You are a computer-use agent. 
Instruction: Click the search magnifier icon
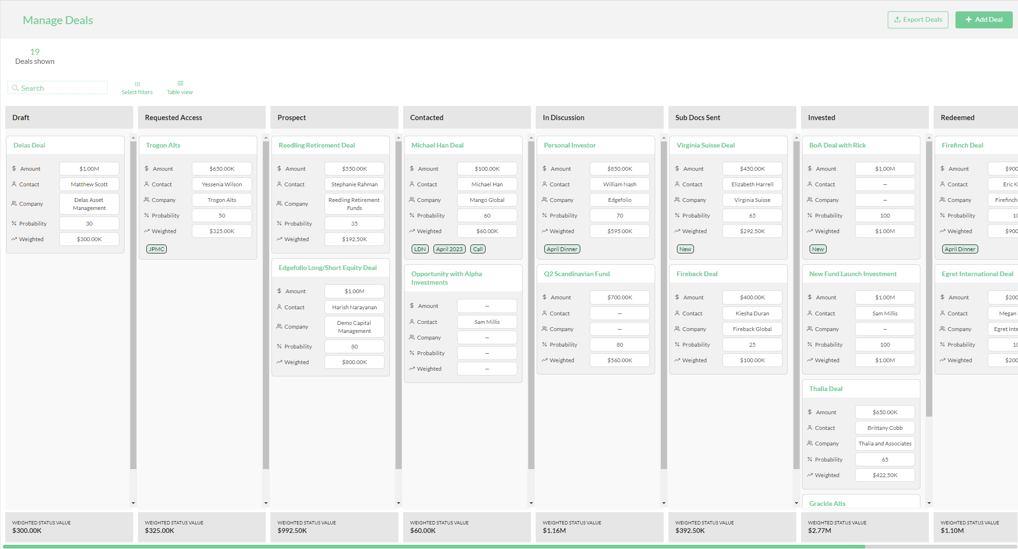(15, 88)
